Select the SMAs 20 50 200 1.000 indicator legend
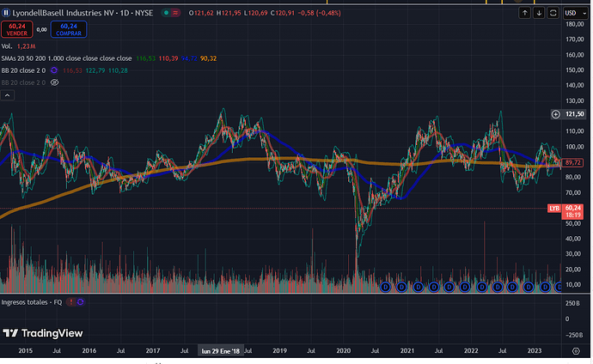593x364 pixels. tap(66, 58)
